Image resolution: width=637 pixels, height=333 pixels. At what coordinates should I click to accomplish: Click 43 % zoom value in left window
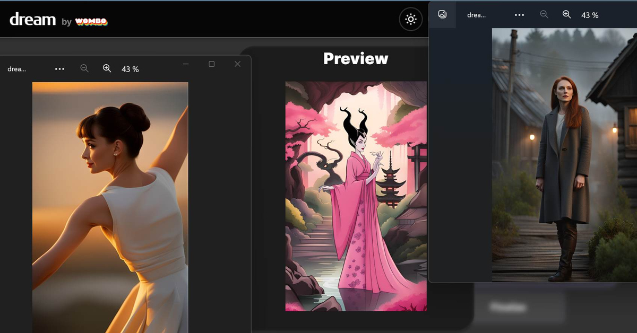[130, 69]
